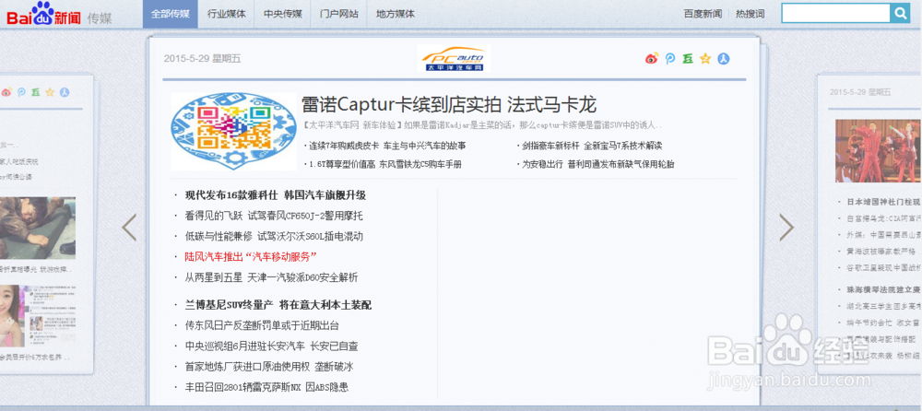Open 连续7年购威虎皮卡 article

tap(387, 146)
